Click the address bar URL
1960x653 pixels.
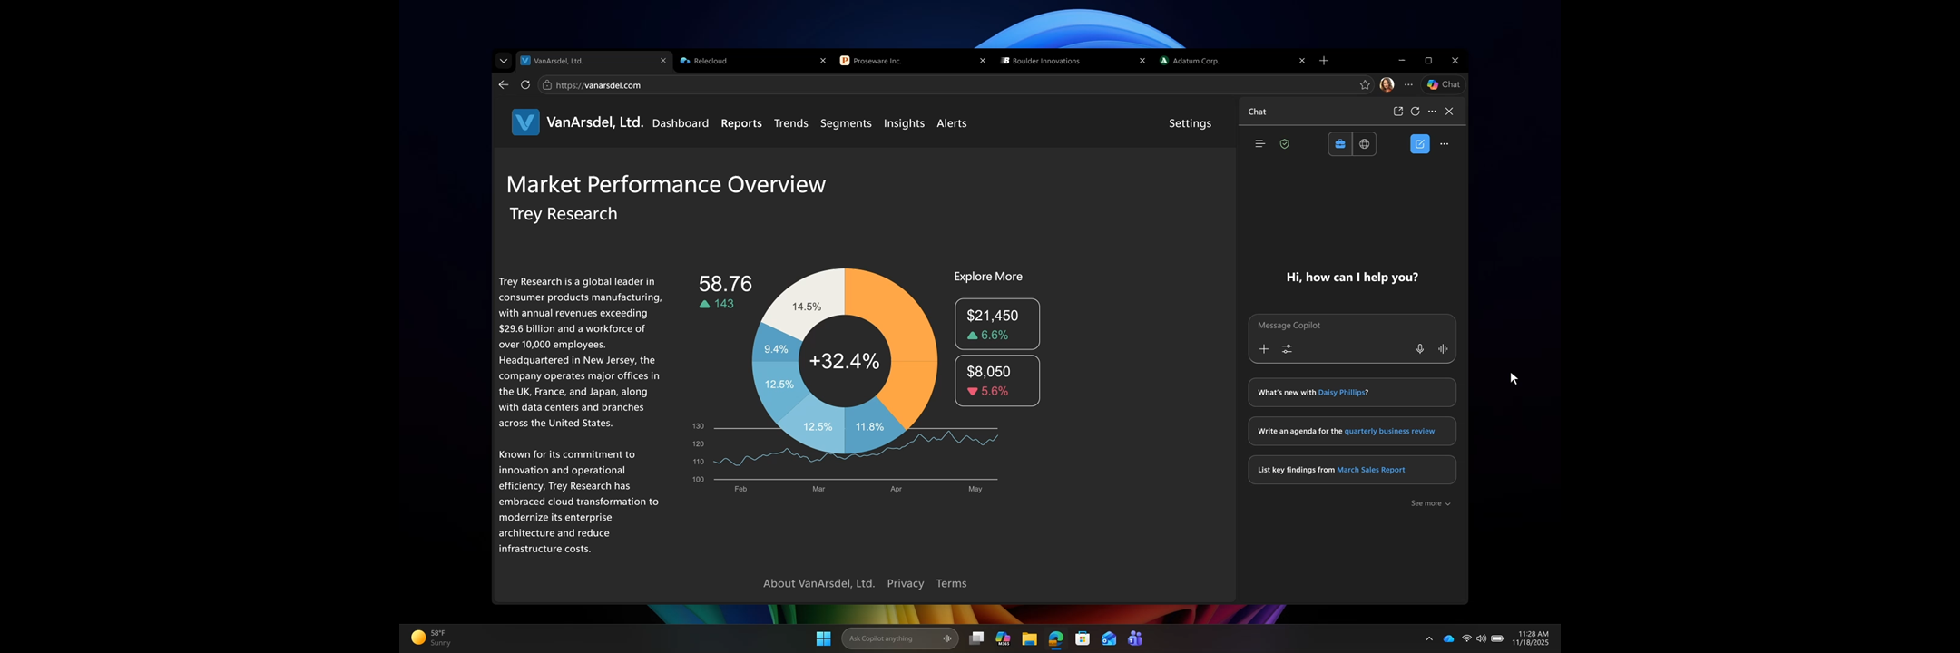click(598, 85)
